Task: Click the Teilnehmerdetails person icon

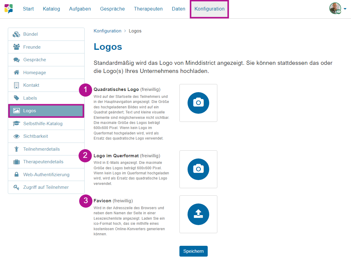Action: click(x=16, y=149)
